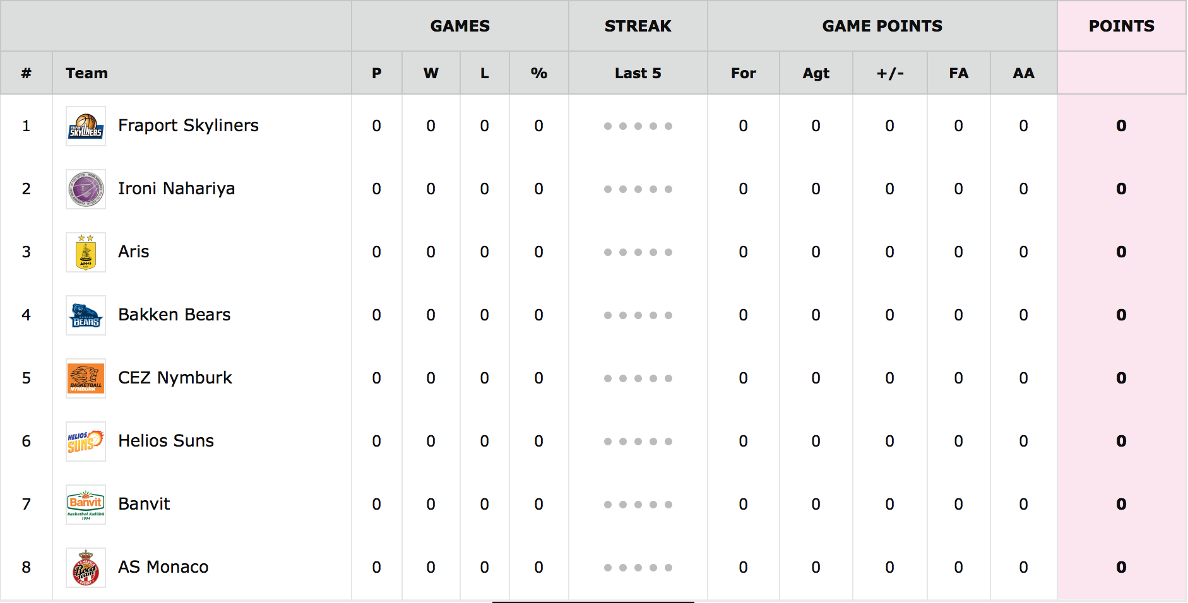The height and width of the screenshot is (603, 1188).
Task: Select the Bakken Bears logo
Action: (86, 315)
